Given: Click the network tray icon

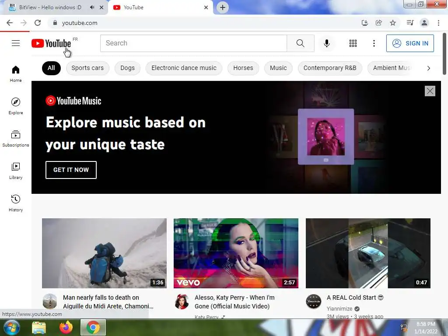Looking at the screenshot, I should pyautogui.click(x=404, y=328).
